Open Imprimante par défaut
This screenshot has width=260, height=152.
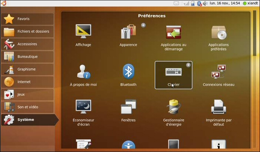[219, 113]
